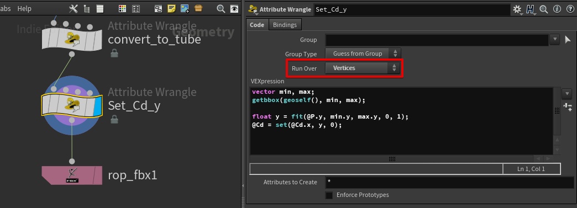Click the horizontal grip handle below code editor
This screenshot has height=208, width=577.
[x=392, y=159]
